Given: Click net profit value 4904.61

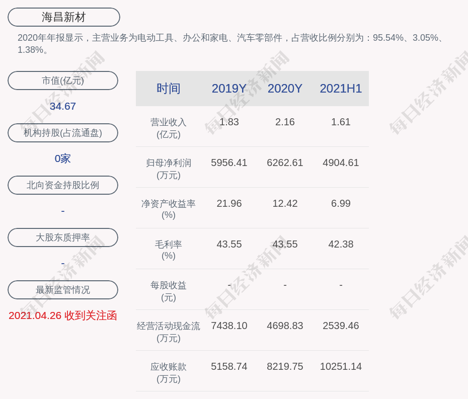Looking at the screenshot, I should click(341, 163).
